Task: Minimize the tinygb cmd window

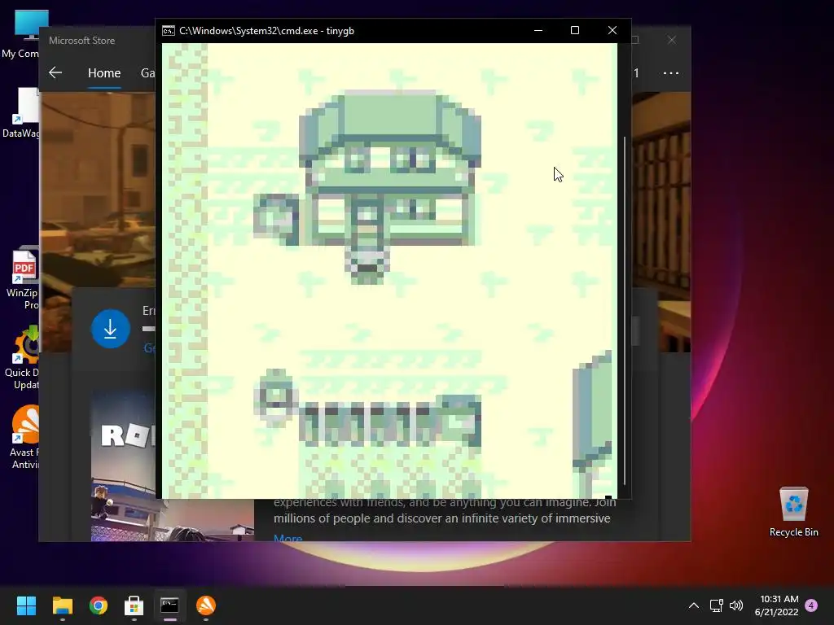Action: (x=538, y=31)
